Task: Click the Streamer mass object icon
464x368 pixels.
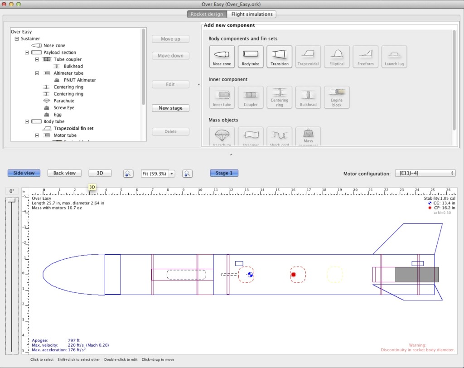Action: click(x=251, y=136)
